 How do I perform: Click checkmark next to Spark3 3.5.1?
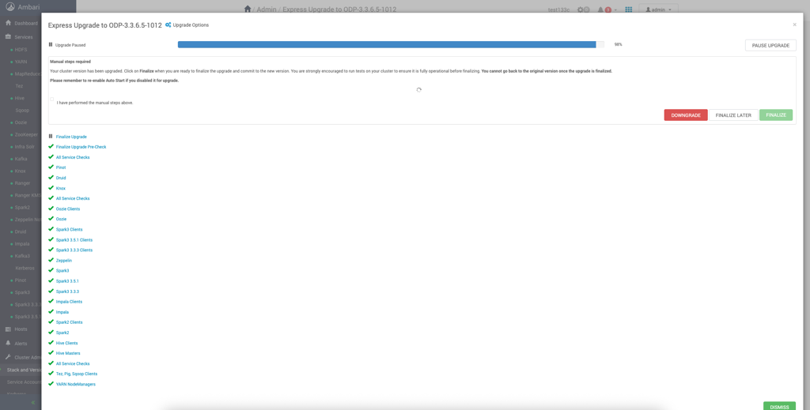[x=51, y=280]
